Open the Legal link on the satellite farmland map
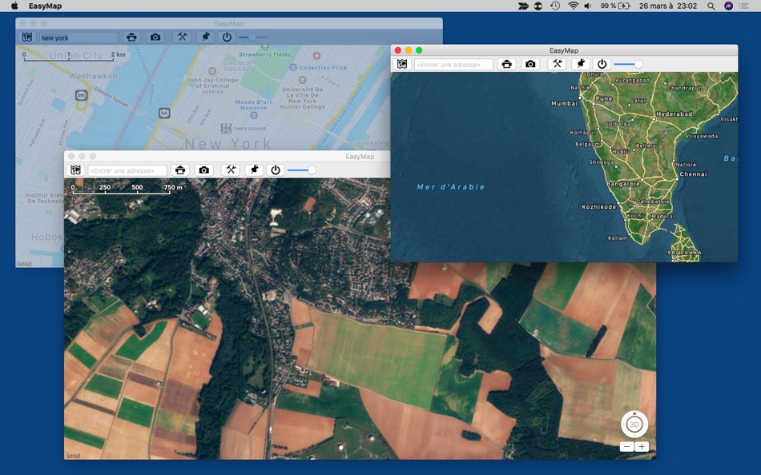761x475 pixels. coord(74,455)
